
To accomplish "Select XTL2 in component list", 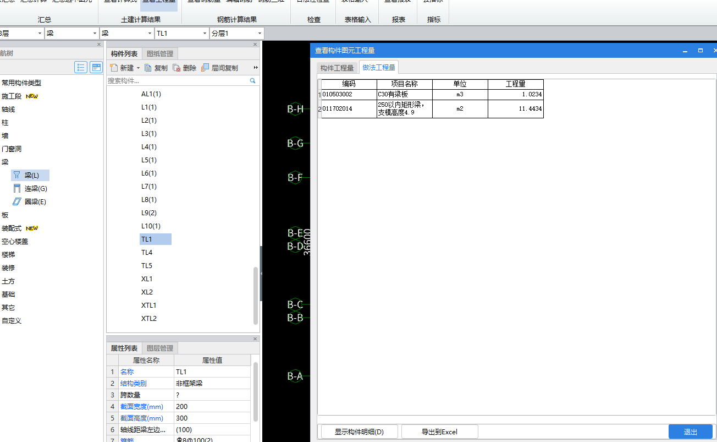I will tap(149, 318).
